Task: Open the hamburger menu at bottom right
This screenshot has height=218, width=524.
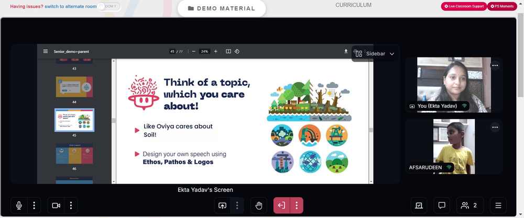Action: 498,205
